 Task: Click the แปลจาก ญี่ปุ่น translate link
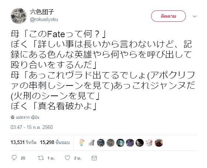(28, 117)
